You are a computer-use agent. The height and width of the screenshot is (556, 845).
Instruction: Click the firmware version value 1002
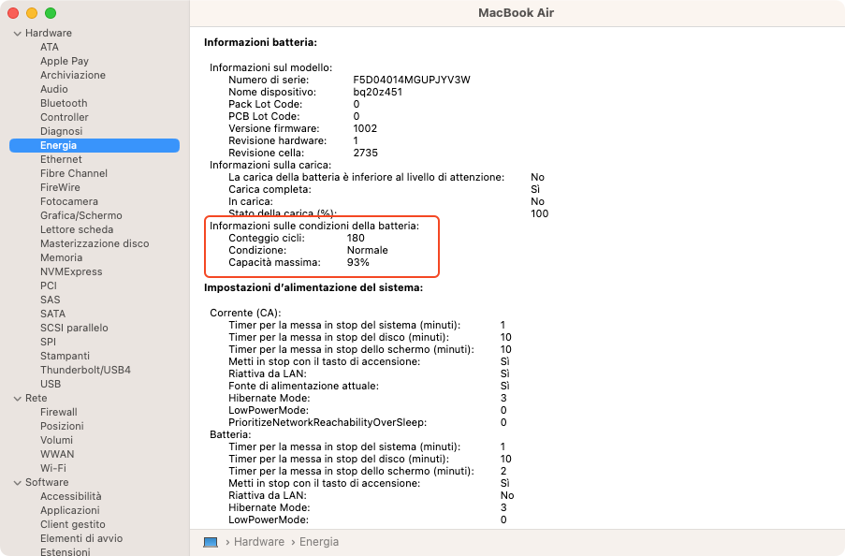pos(365,128)
